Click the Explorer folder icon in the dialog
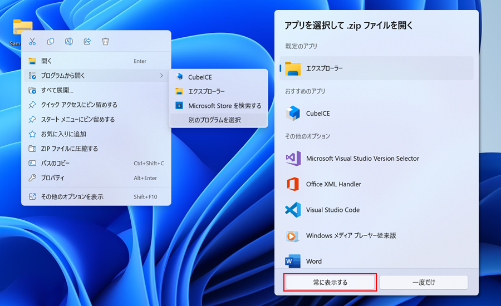The width and height of the screenshot is (501, 306). tap(293, 68)
